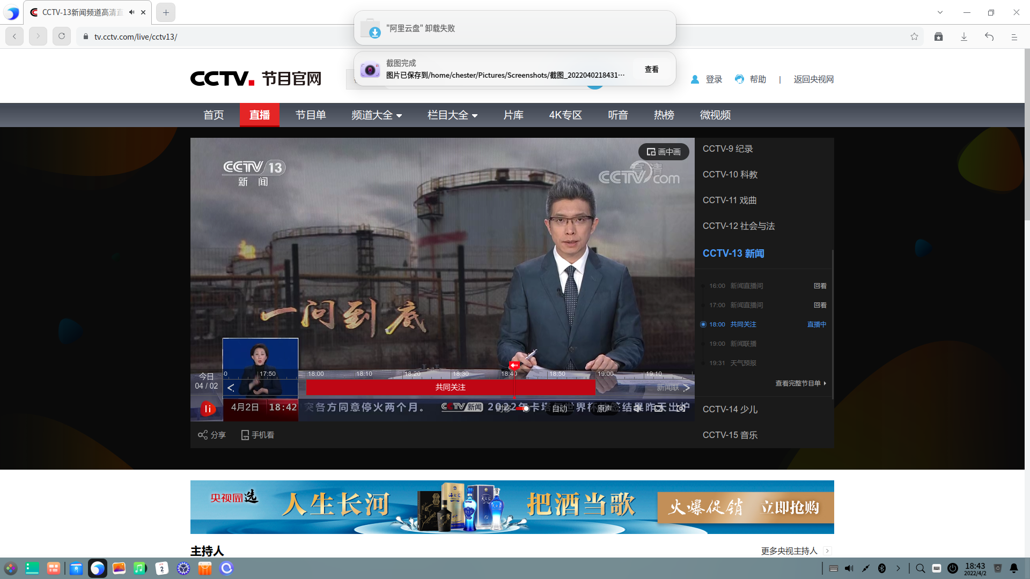The width and height of the screenshot is (1030, 579).
Task: Select the CCTV-15 音乐 channel
Action: 730,435
